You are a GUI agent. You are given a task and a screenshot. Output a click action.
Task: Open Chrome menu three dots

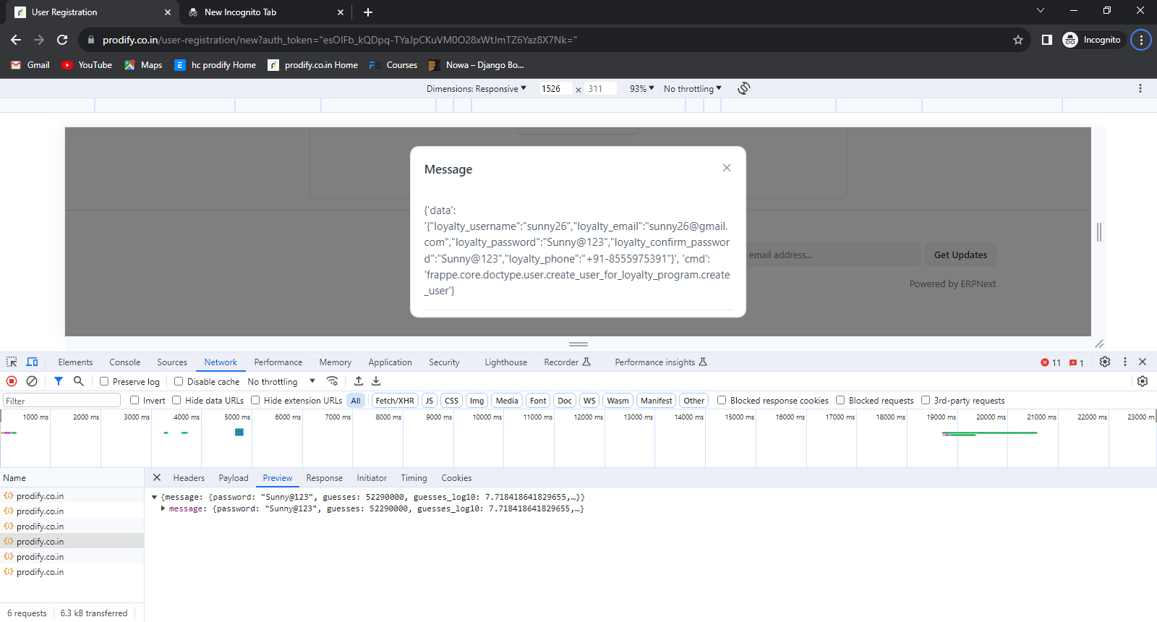click(1141, 40)
